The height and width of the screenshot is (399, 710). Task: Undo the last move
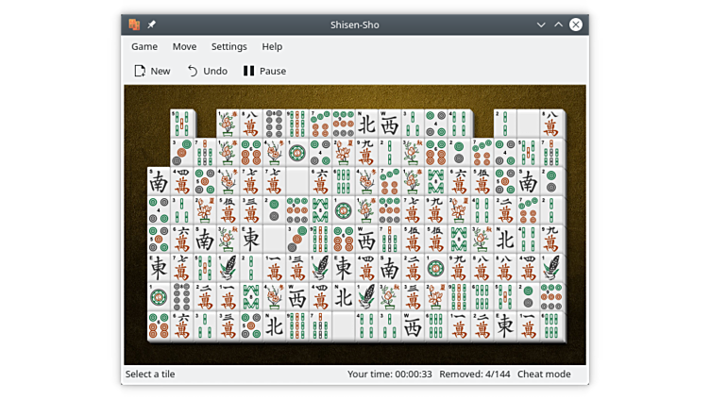click(207, 71)
